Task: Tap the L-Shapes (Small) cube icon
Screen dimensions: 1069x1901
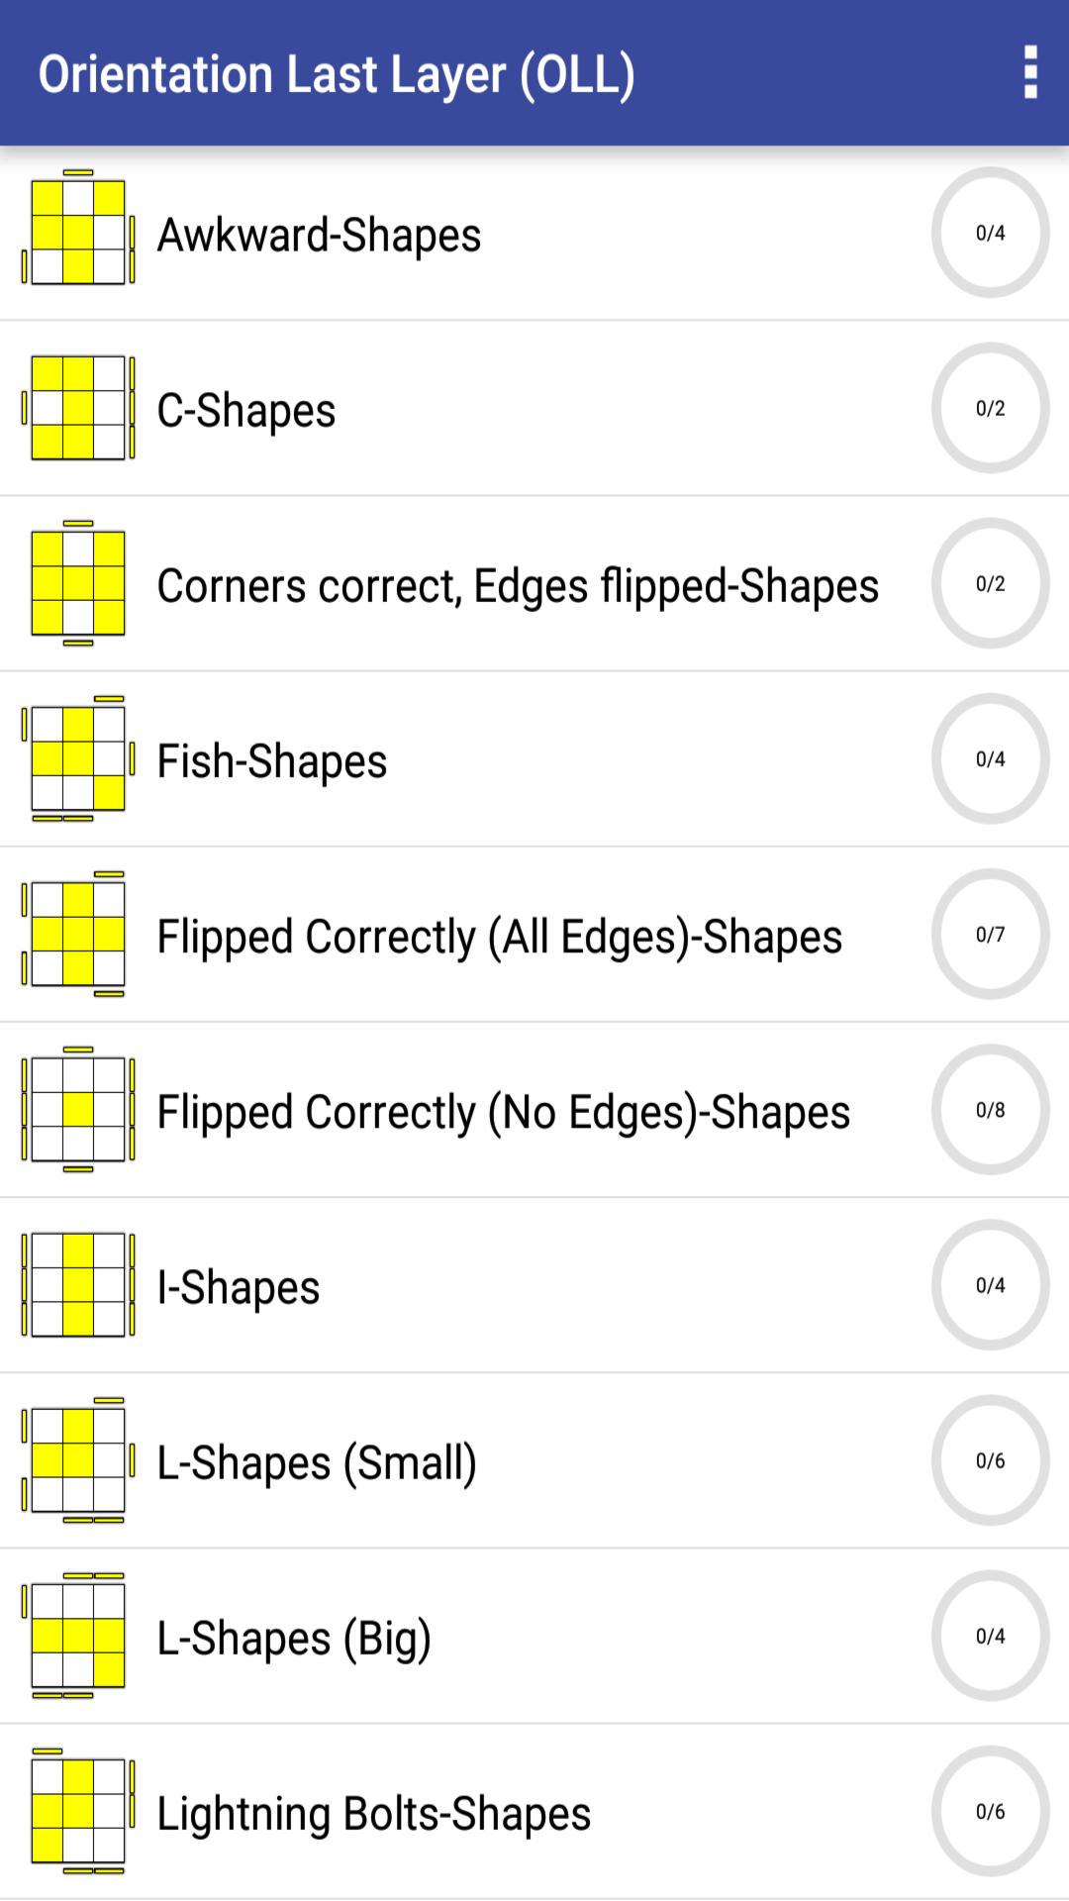Action: coord(78,1460)
